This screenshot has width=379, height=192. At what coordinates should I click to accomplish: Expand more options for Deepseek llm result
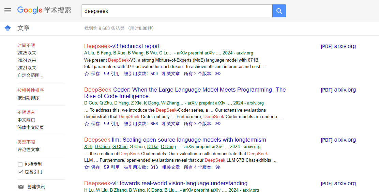[x=218, y=167]
